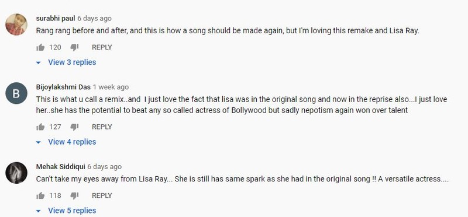This screenshot has height=217, width=468.
Task: Open surabhi paul's profile avatar
Action: [x=16, y=24]
